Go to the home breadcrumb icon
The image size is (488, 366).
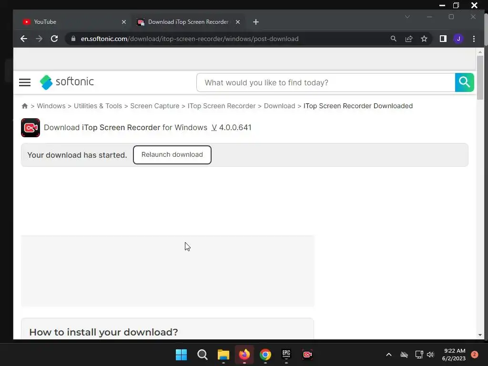(25, 106)
